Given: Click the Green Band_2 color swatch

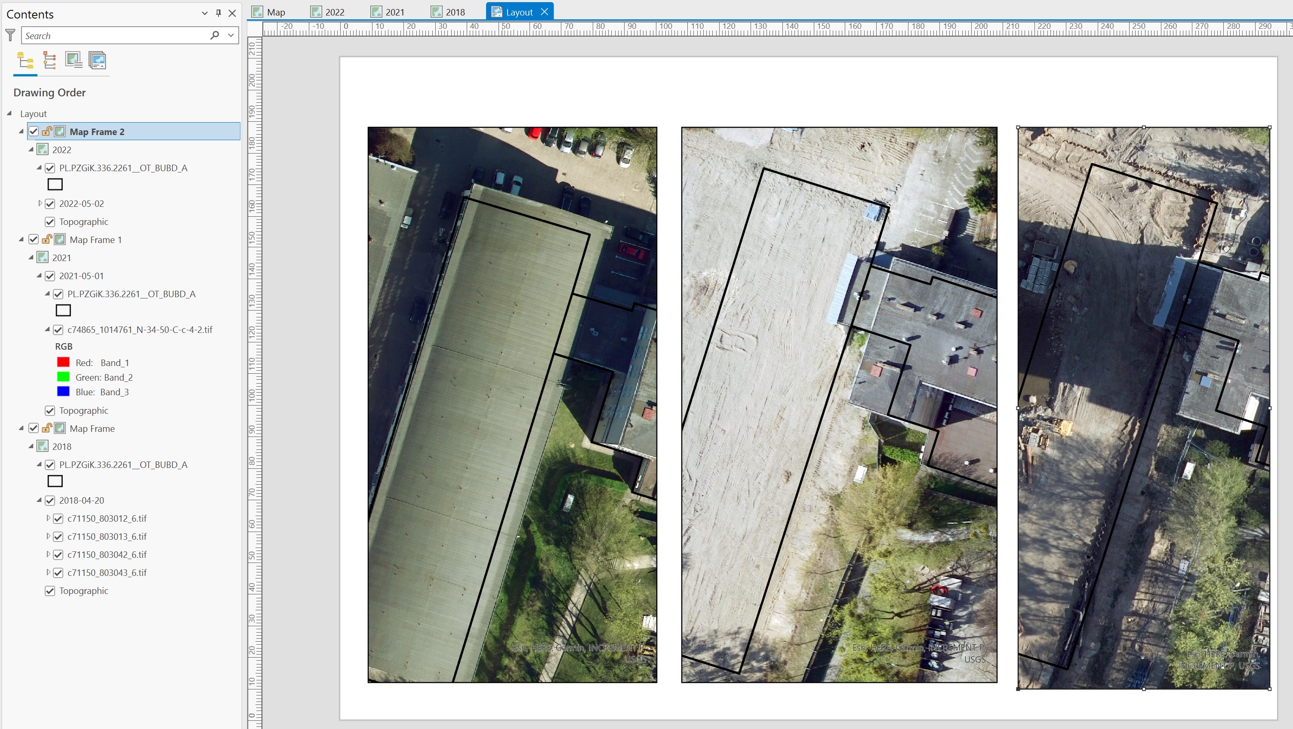Looking at the screenshot, I should click(63, 377).
